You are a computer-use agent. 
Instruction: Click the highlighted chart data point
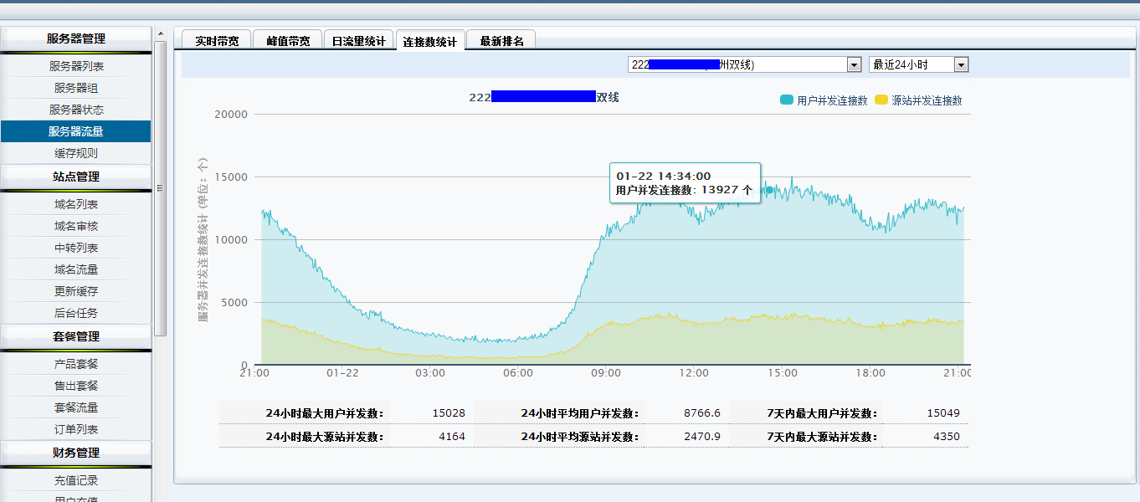point(768,190)
